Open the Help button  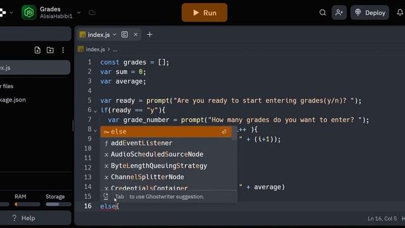[35, 218]
